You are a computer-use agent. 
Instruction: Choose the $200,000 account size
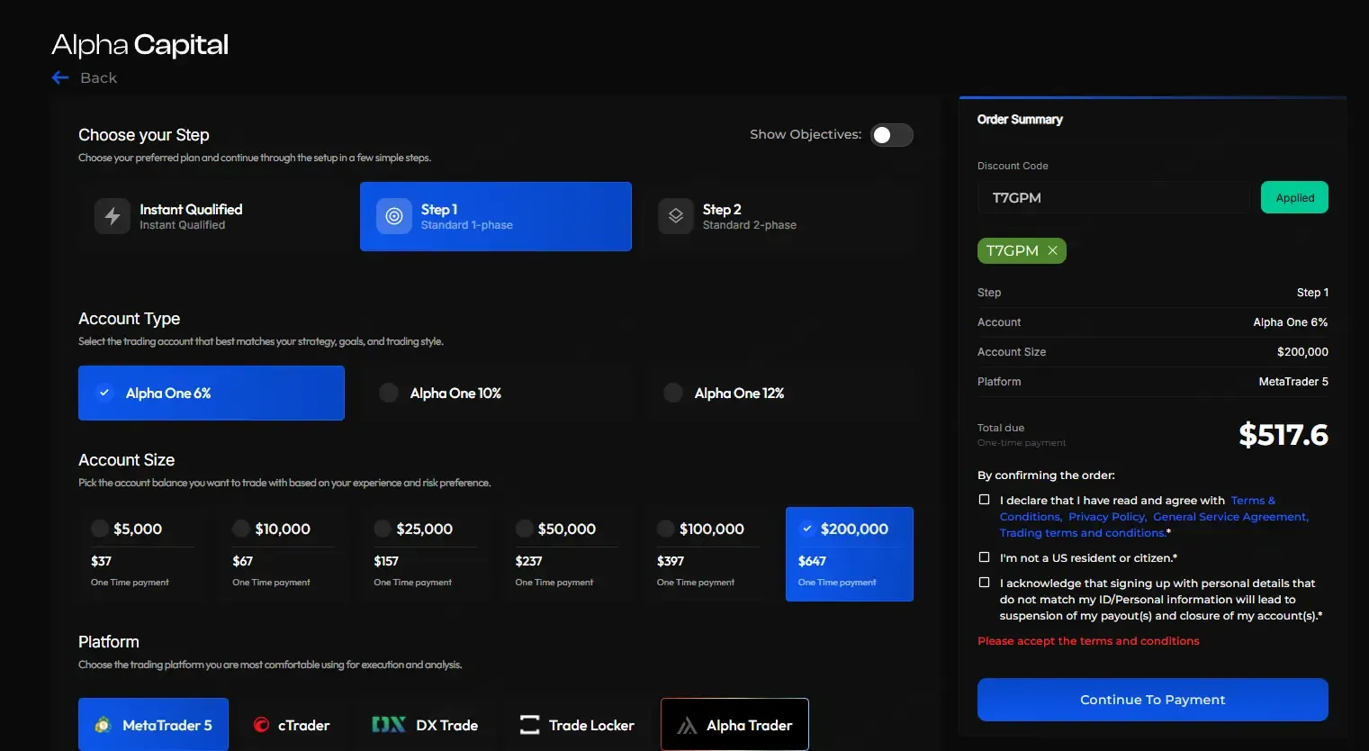click(x=850, y=554)
